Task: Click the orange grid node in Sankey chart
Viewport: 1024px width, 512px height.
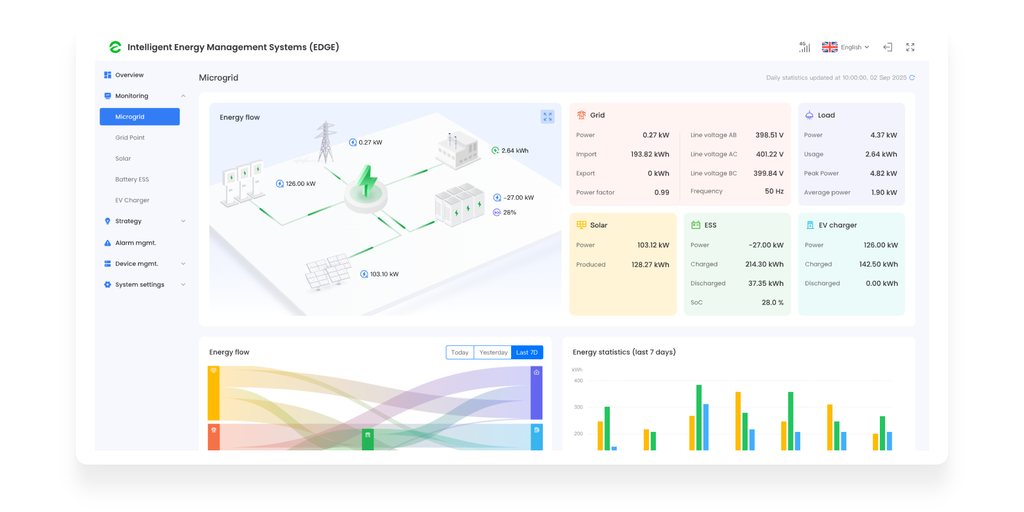Action: click(x=214, y=437)
